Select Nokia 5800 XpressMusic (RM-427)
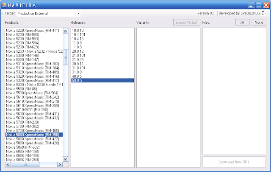The height and width of the screenshot is (172, 271). [34, 139]
